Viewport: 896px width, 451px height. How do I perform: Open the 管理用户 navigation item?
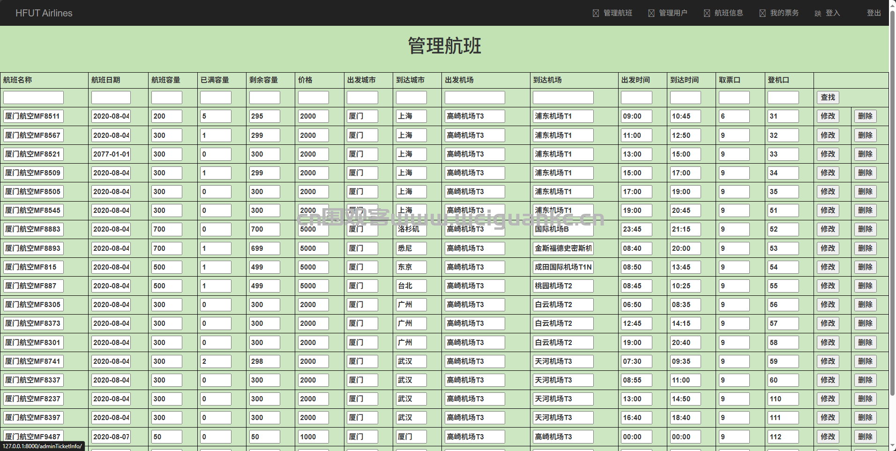673,13
